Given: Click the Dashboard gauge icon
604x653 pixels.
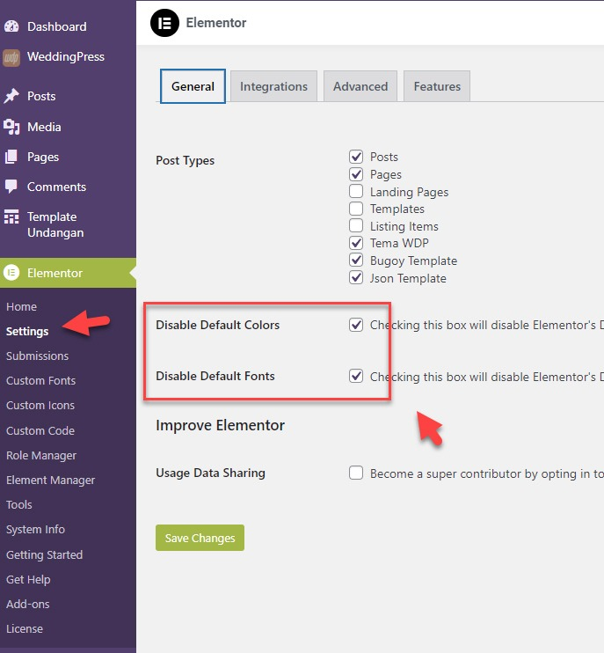Looking at the screenshot, I should (11, 26).
